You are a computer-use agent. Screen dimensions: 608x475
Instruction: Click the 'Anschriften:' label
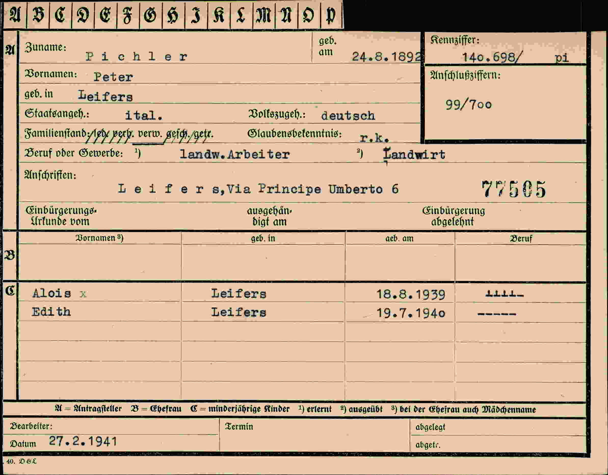tap(50, 175)
